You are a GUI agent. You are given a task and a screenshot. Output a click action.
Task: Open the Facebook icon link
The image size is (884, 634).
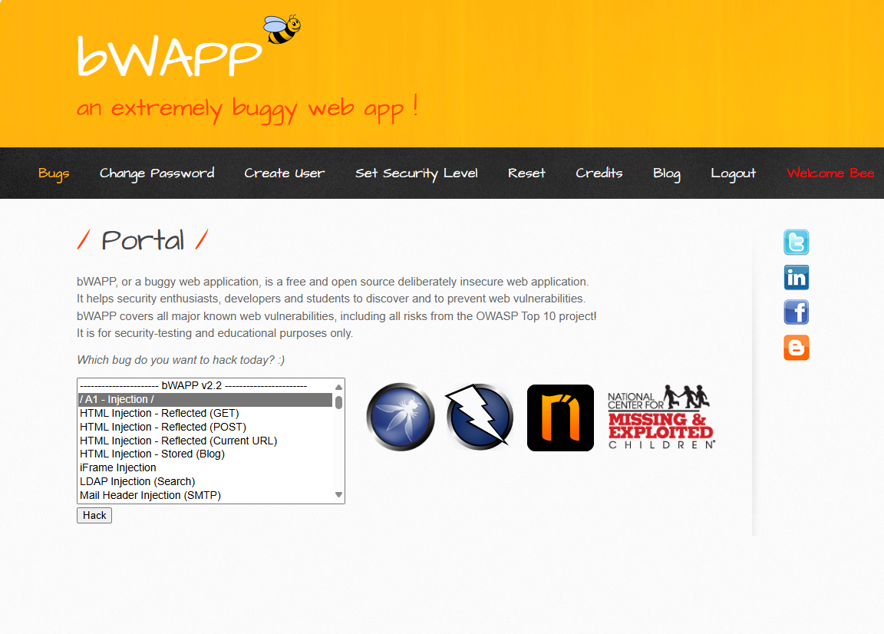(x=796, y=312)
